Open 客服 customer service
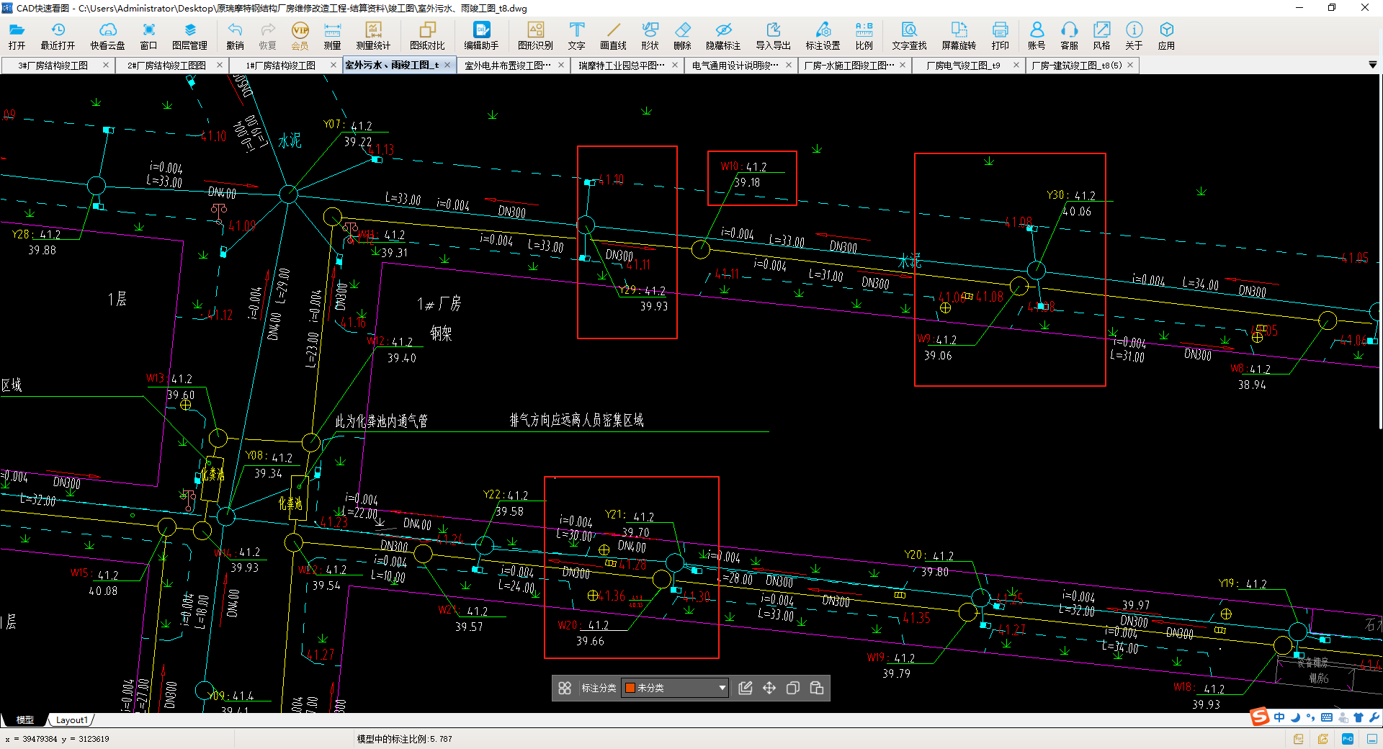Screen dimensions: 1383x749 tap(1069, 35)
